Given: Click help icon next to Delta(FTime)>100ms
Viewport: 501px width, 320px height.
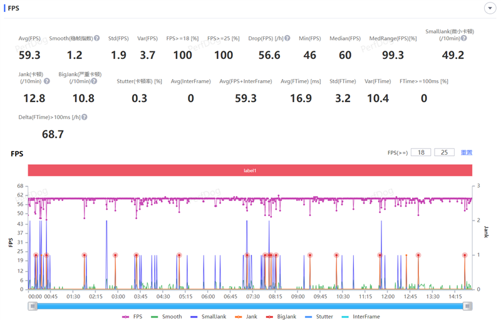Looking at the screenshot, I should click(85, 117).
